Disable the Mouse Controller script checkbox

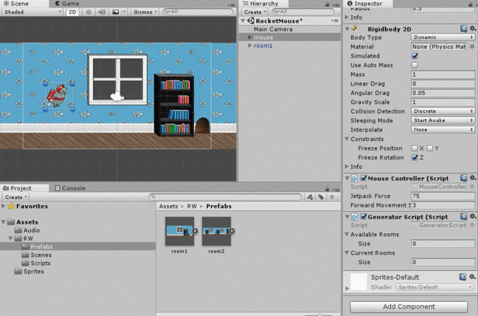tap(363, 178)
